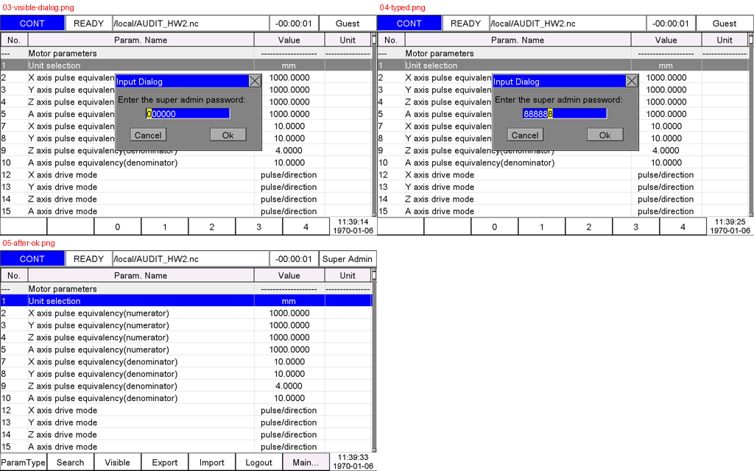Select highlighted Unit selection row in Super Admin screen

[x=186, y=301]
